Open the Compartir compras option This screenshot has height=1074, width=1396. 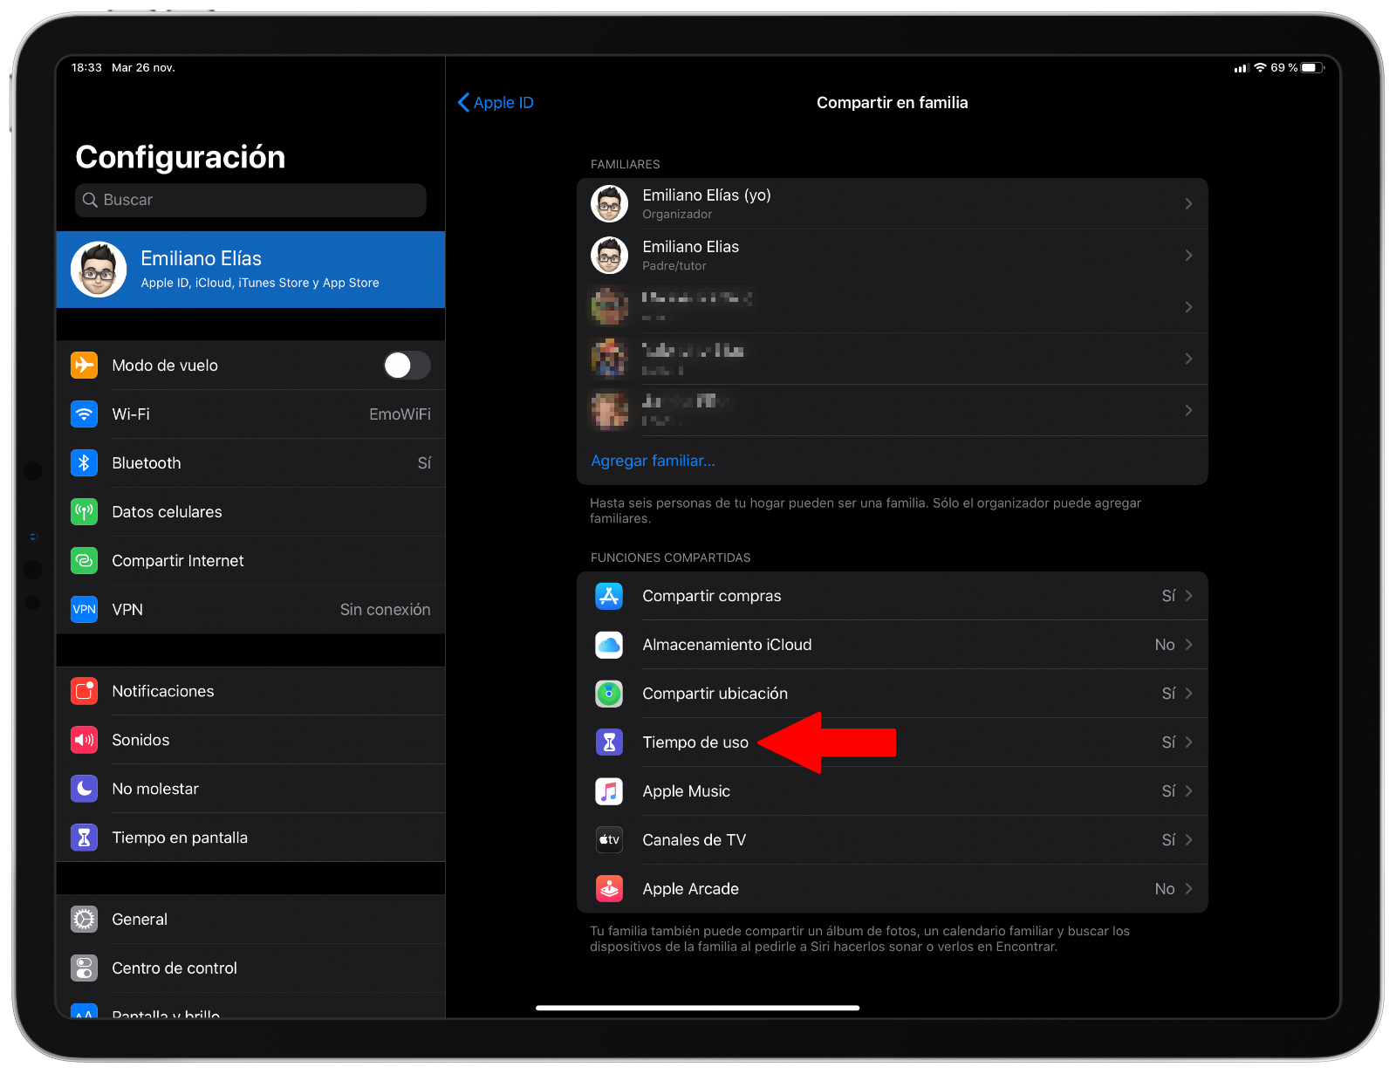click(x=892, y=596)
